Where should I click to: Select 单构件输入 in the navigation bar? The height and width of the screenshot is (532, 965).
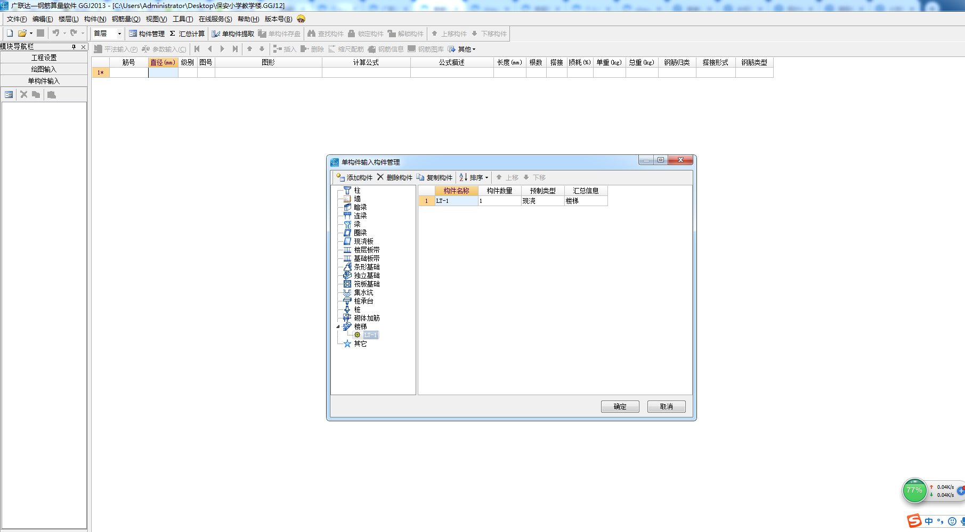[44, 81]
